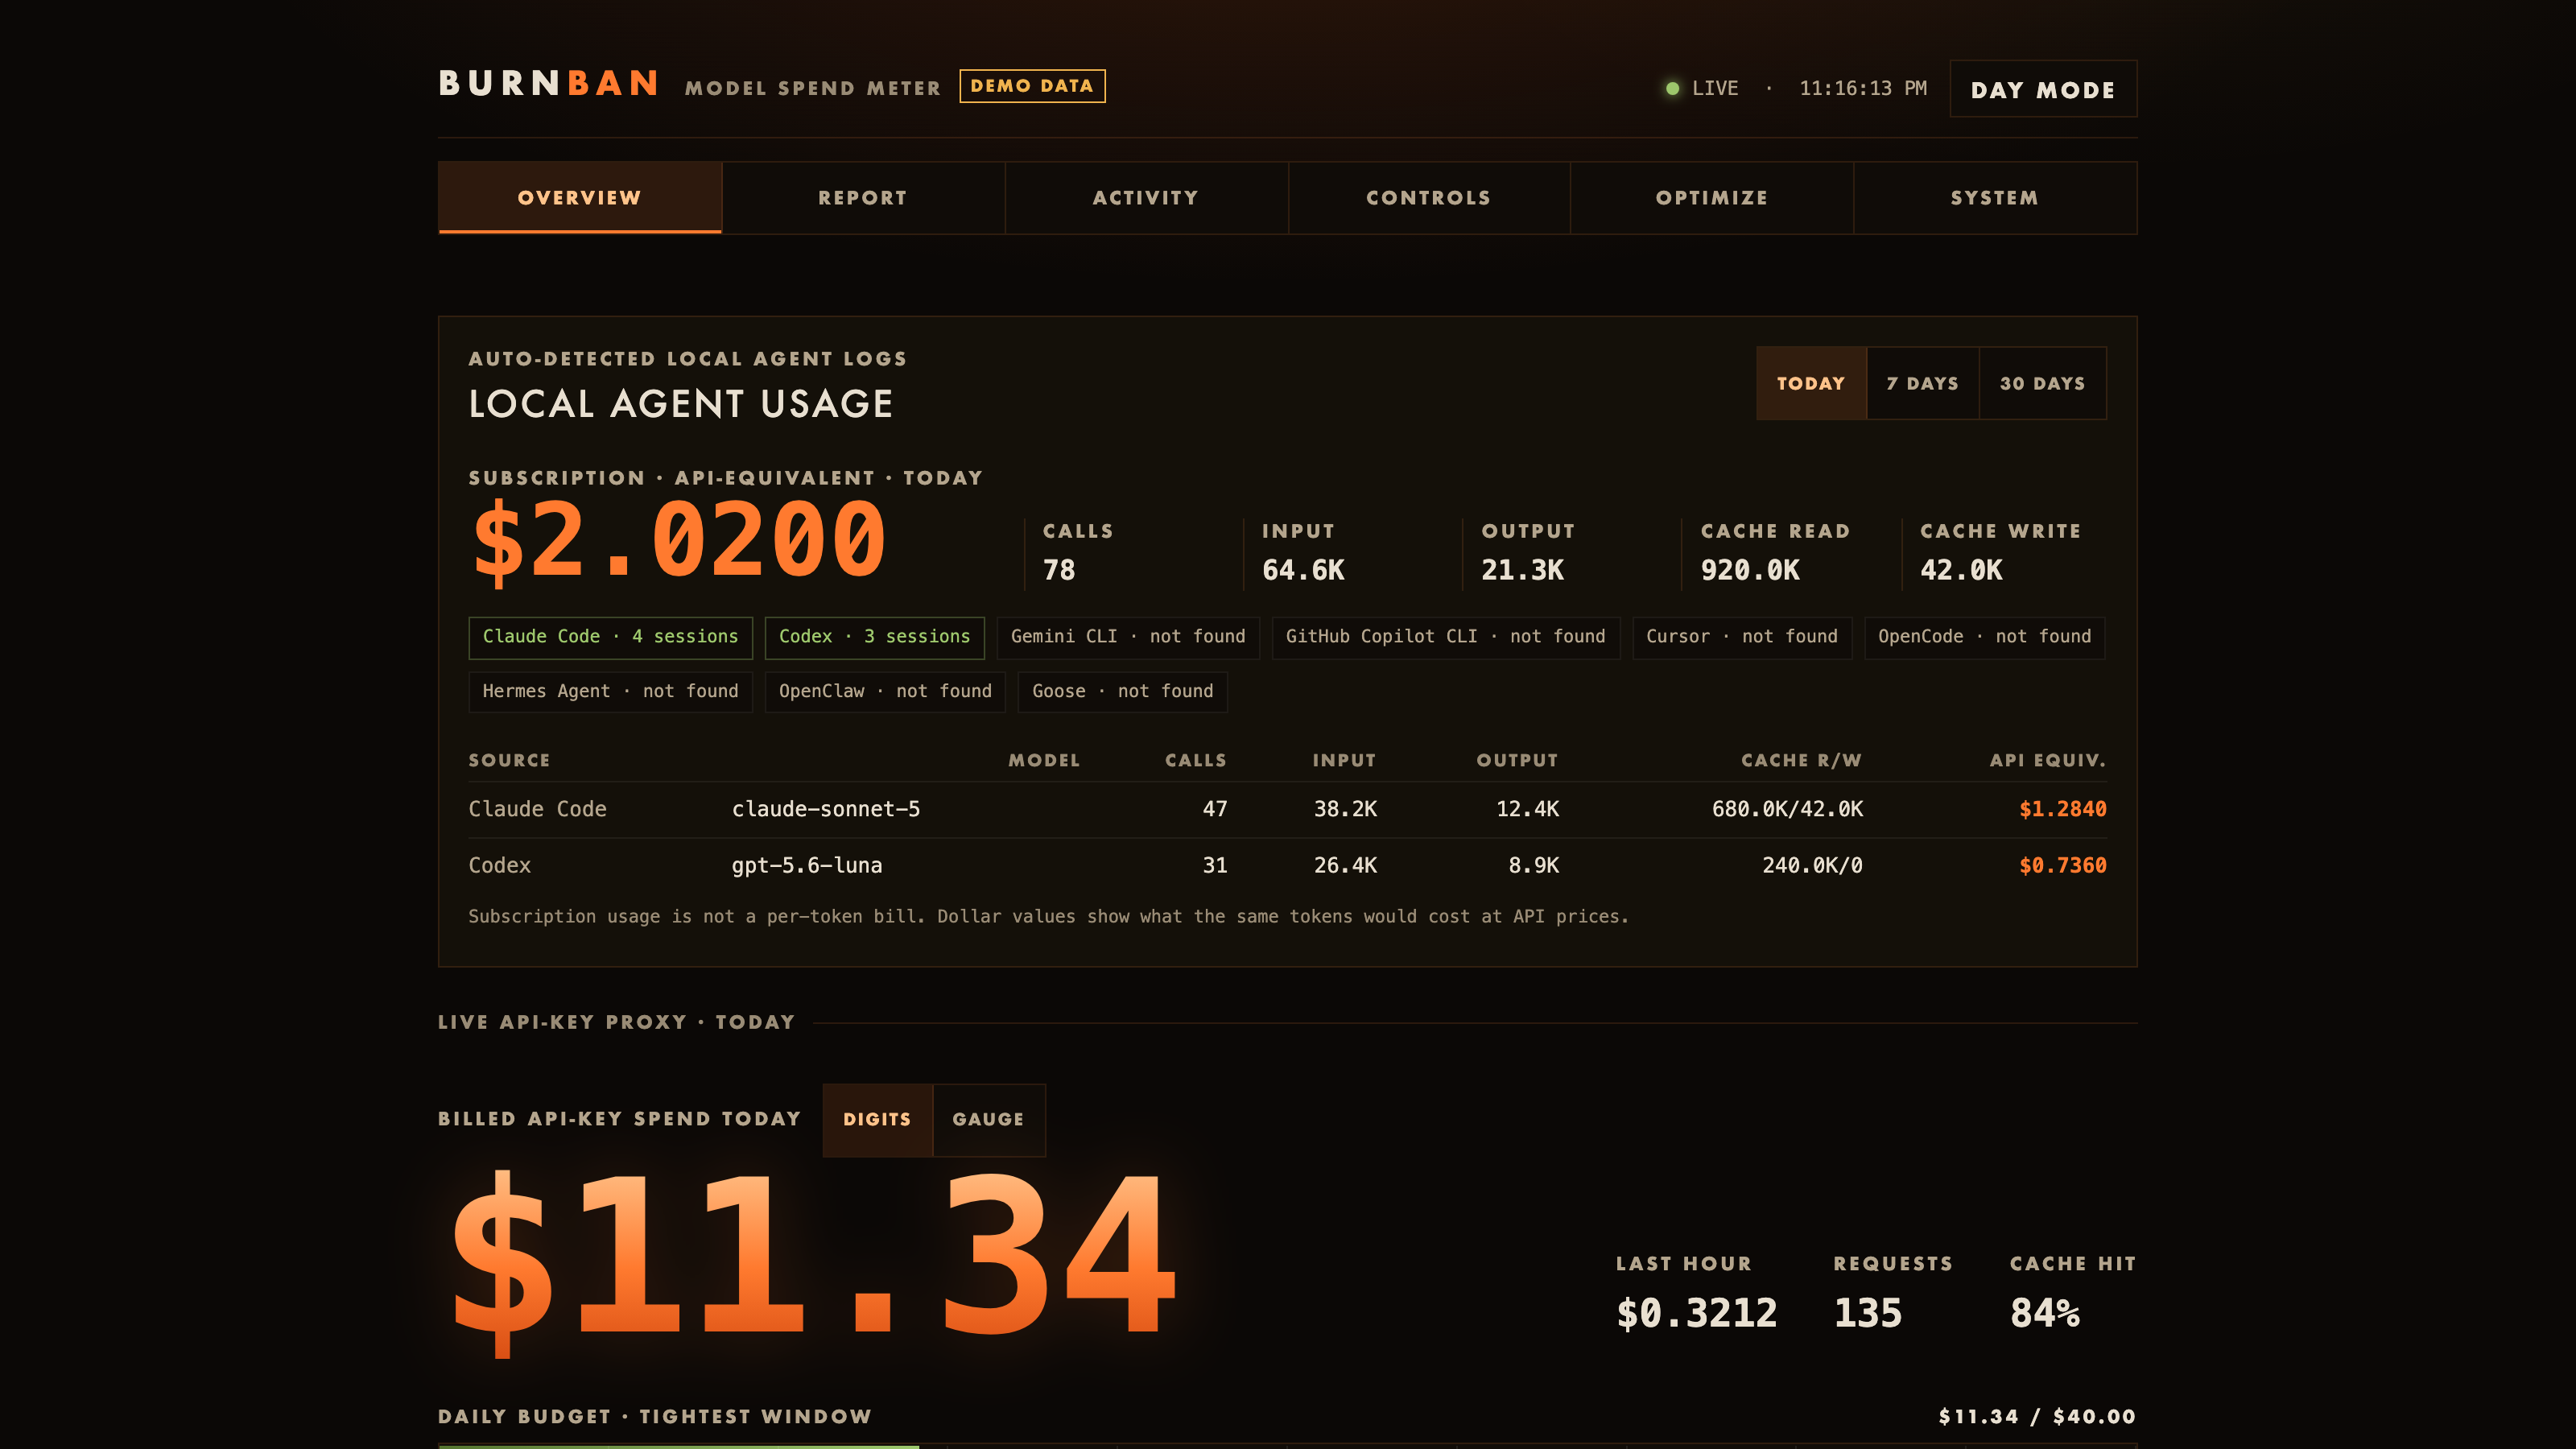Screen dimensions: 2576x1449
Task: Click the API Equiv. column header
Action: pyautogui.click(x=2047, y=761)
